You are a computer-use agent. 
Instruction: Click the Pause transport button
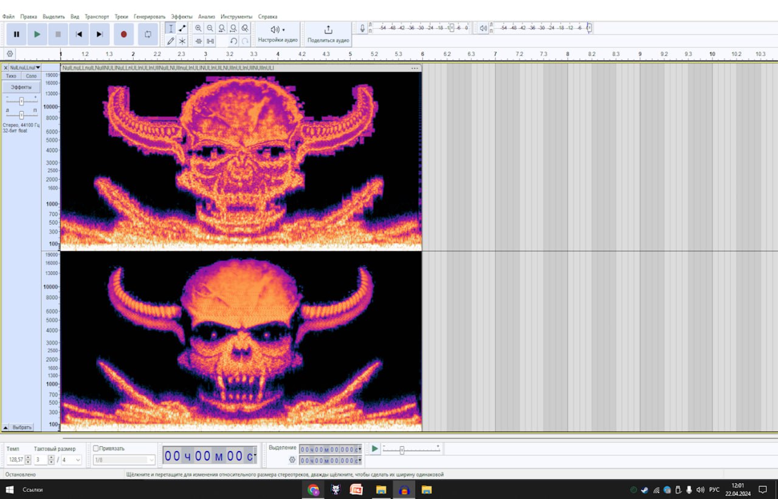[x=16, y=35]
